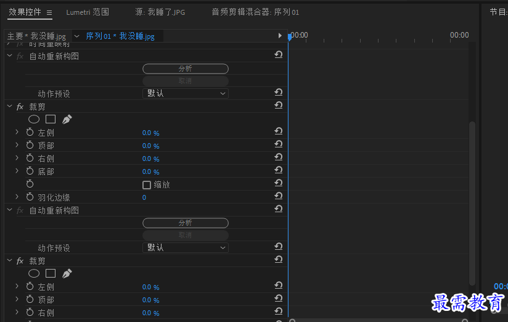Click second 分析 button

click(186, 223)
